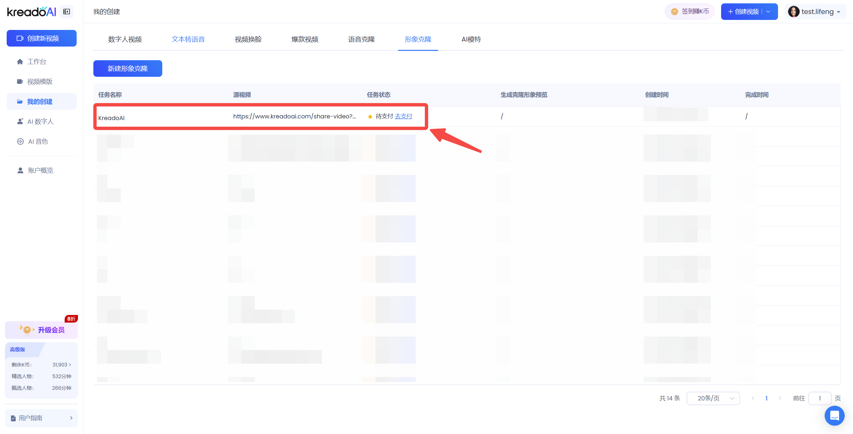Screen dimensions: 853x434
Task: Click the 签到赚K币 coin button
Action: pyautogui.click(x=689, y=12)
